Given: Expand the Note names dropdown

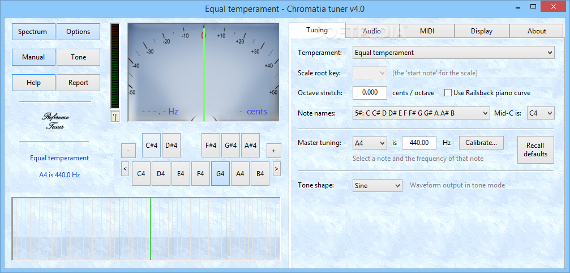Looking at the screenshot, I should (421, 113).
